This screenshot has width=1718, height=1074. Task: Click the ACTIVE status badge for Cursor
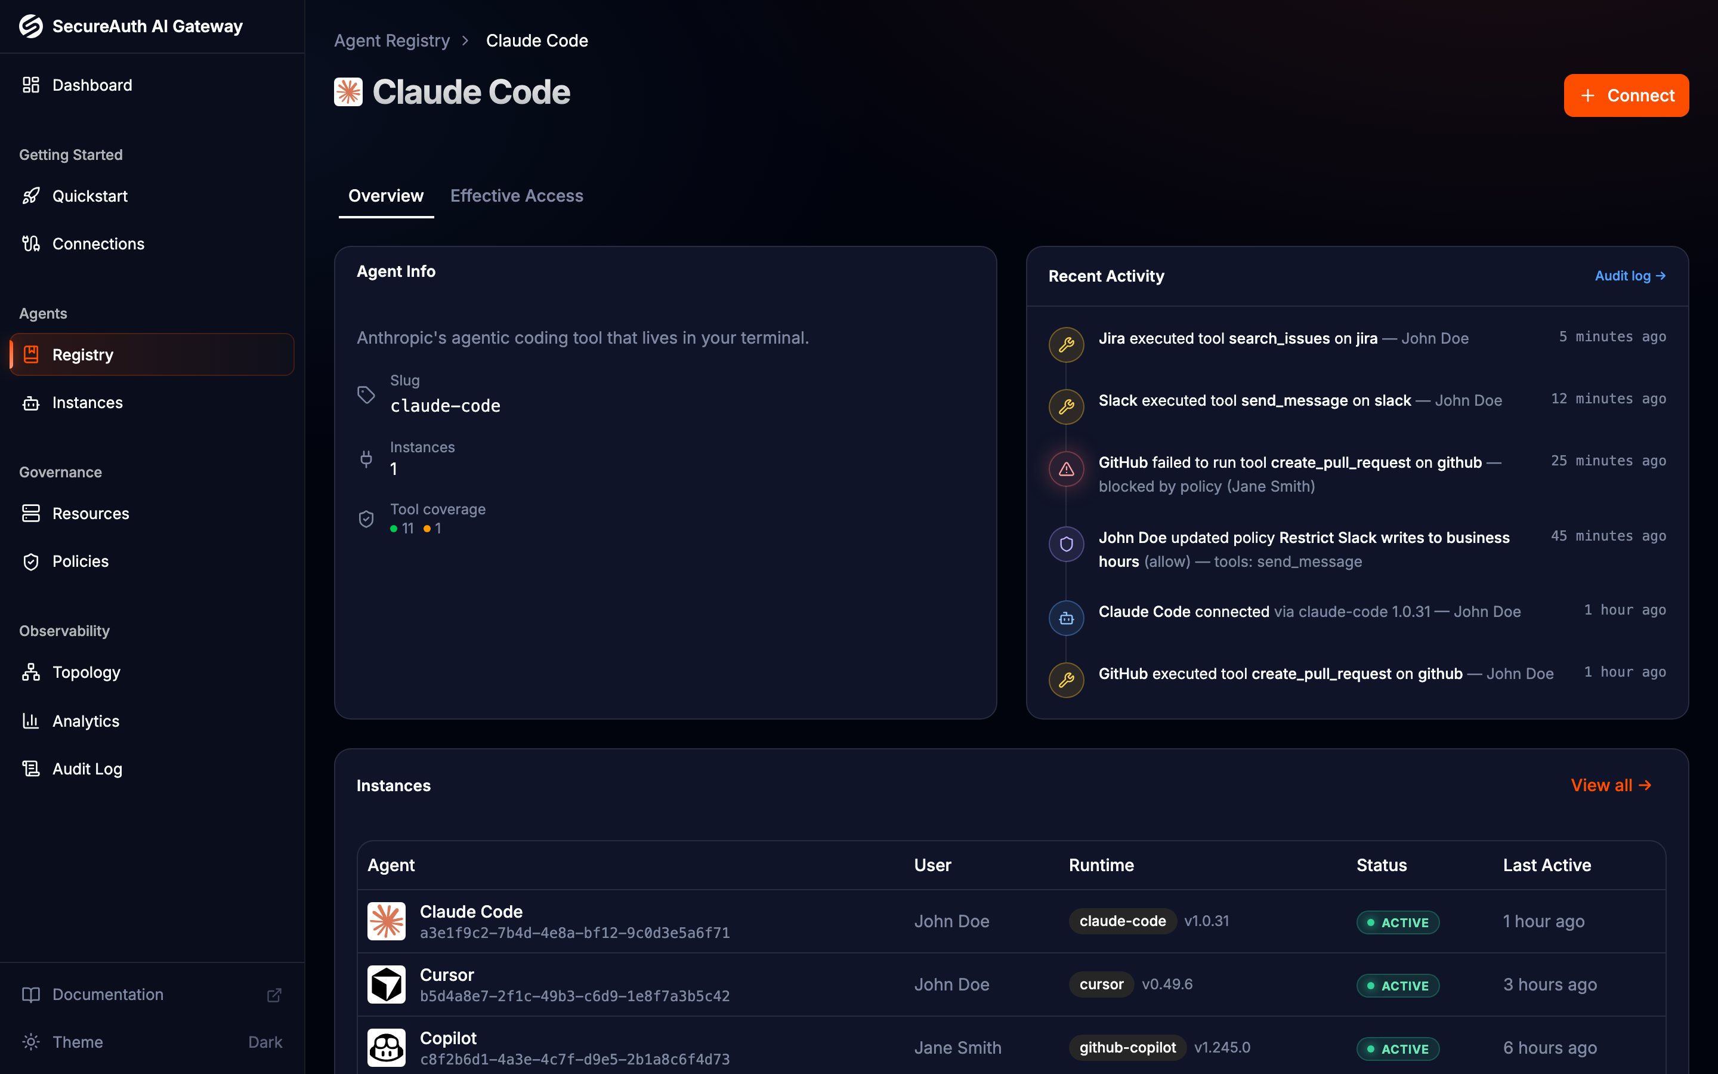(x=1397, y=985)
